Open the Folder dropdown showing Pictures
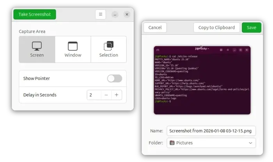Viewport: 273px width, 162px height. tap(211, 143)
